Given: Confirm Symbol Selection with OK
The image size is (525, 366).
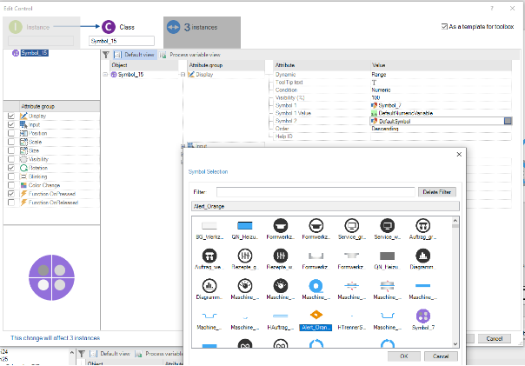Looking at the screenshot, I should click(x=404, y=356).
